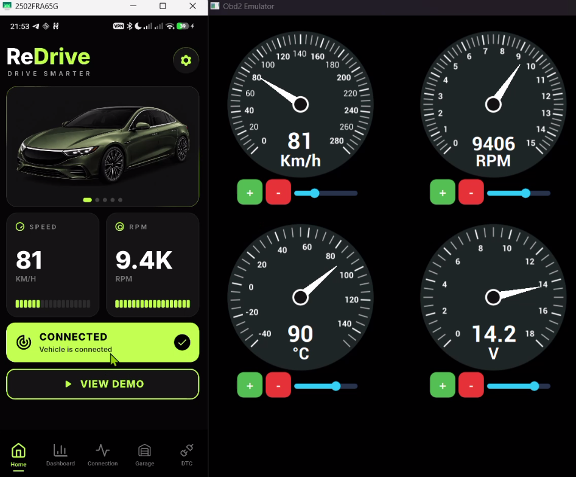Screen dimensions: 576x477
Task: Click the VPN icon in phone status bar
Action: [x=119, y=26]
